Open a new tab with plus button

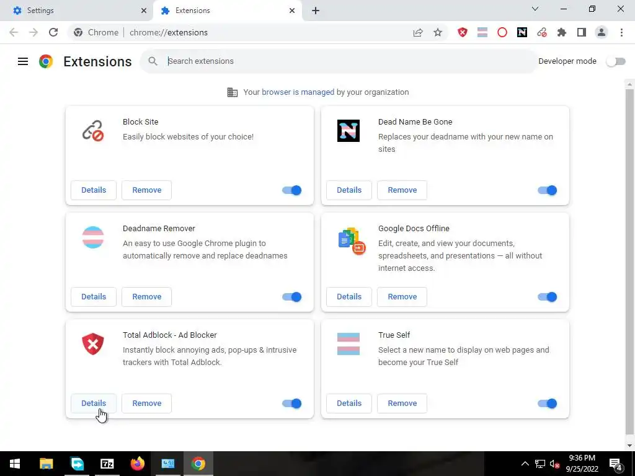pyautogui.click(x=316, y=11)
